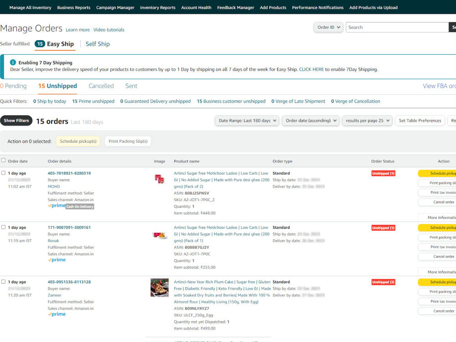This screenshot has height=342, width=456.
Task: Open order ID 171-9007091-3009161
Action: click(69, 228)
